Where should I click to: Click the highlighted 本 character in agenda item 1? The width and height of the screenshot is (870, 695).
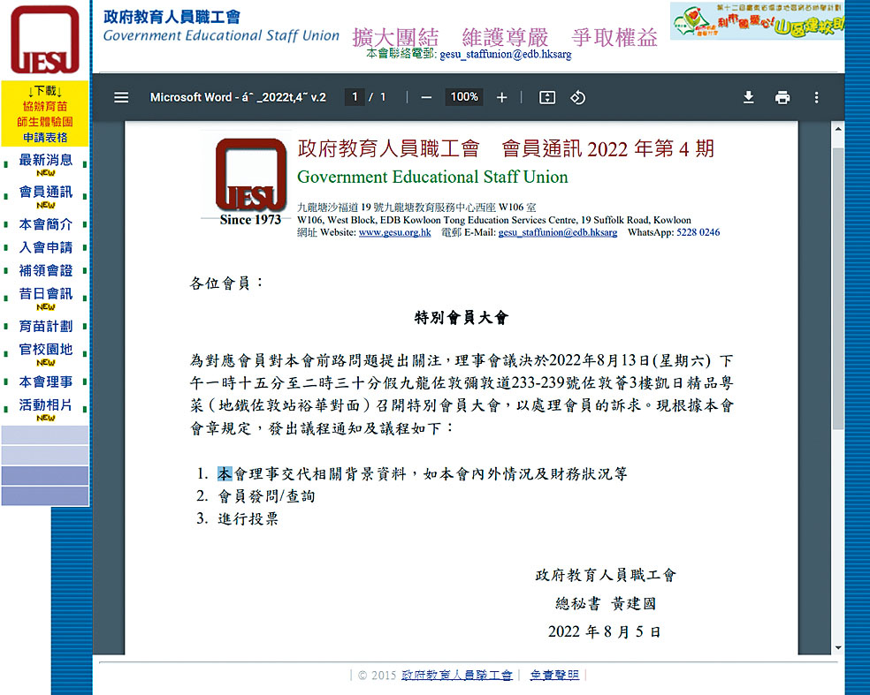(225, 474)
